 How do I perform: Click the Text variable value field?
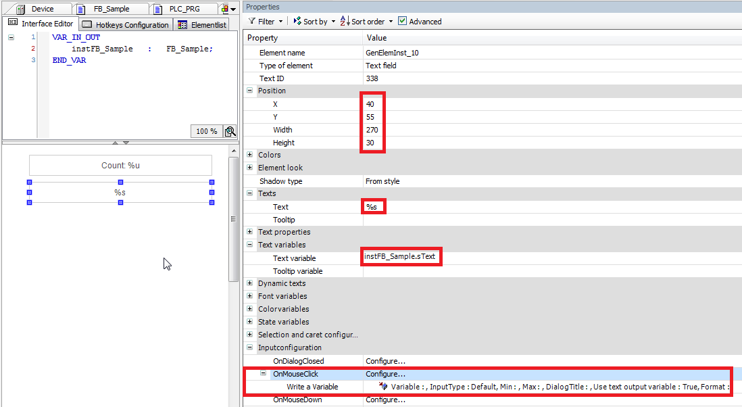(x=401, y=258)
